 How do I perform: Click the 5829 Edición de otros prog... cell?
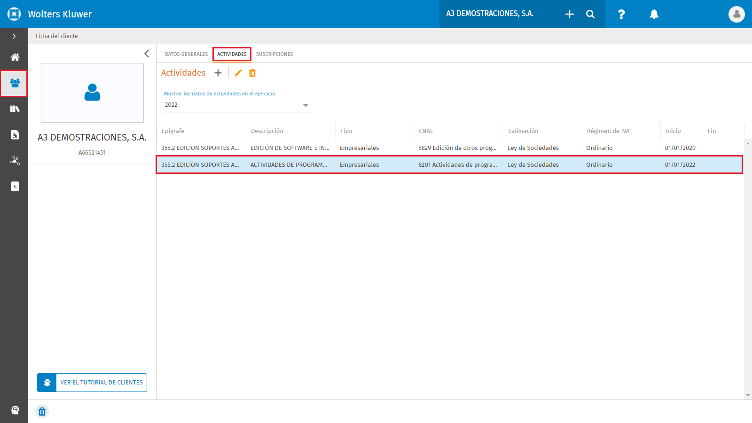click(457, 148)
